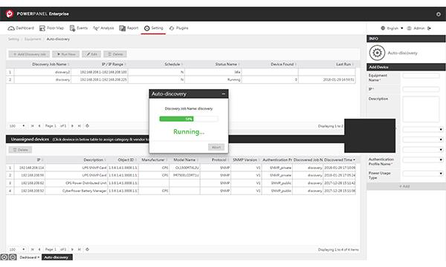Click the Events navigation icon

pyautogui.click(x=72, y=28)
